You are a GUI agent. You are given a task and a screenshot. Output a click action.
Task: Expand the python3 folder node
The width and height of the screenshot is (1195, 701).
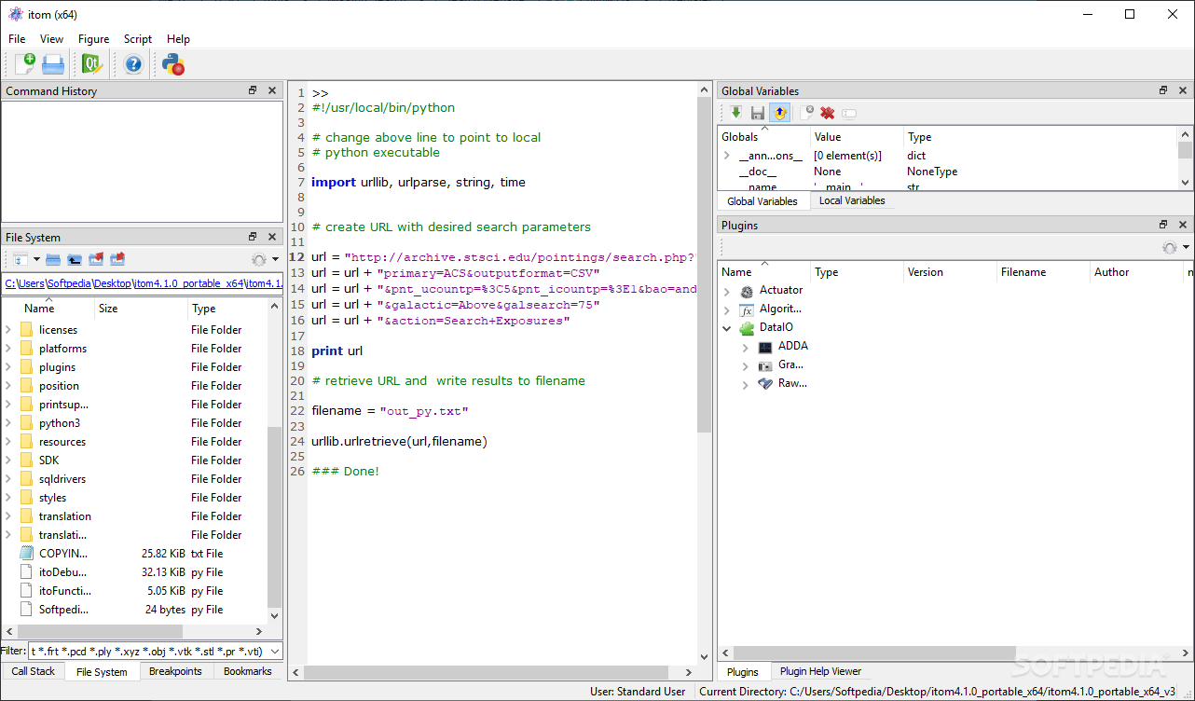(x=8, y=422)
